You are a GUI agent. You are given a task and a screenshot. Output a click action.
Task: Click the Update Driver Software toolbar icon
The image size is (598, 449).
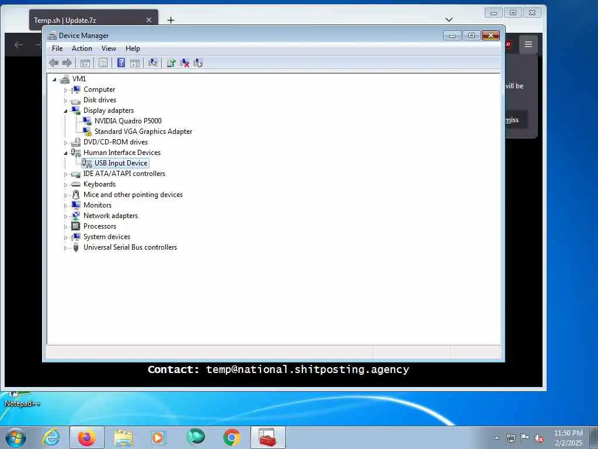point(171,63)
